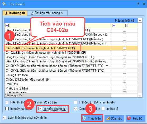Enable the In ngày hệ thống checkbox
The height and width of the screenshot is (124, 147).
(7, 109)
